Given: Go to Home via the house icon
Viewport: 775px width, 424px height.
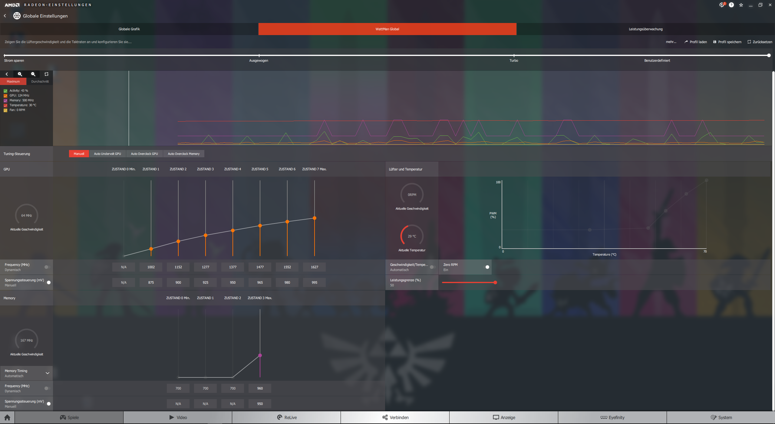Looking at the screenshot, I should (7, 417).
